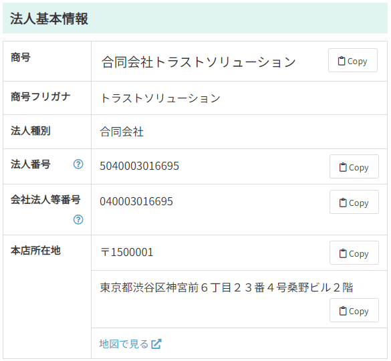Image resolution: width=391 pixels, height=361 pixels.
Task: Click clipboard icon beside 5040003016695
Action: 343,167
